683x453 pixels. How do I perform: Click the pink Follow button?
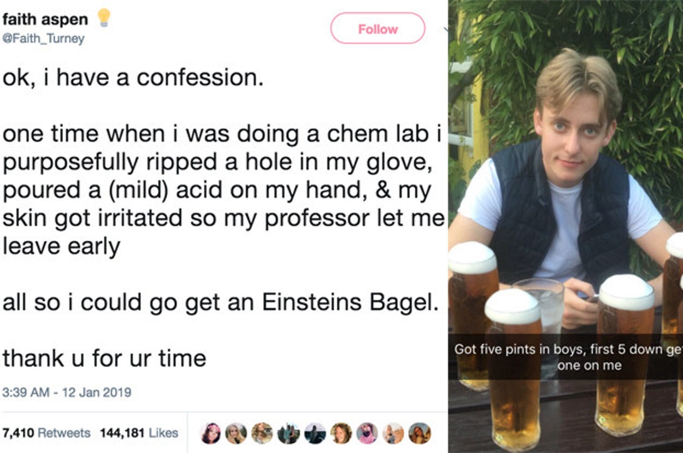(x=378, y=28)
